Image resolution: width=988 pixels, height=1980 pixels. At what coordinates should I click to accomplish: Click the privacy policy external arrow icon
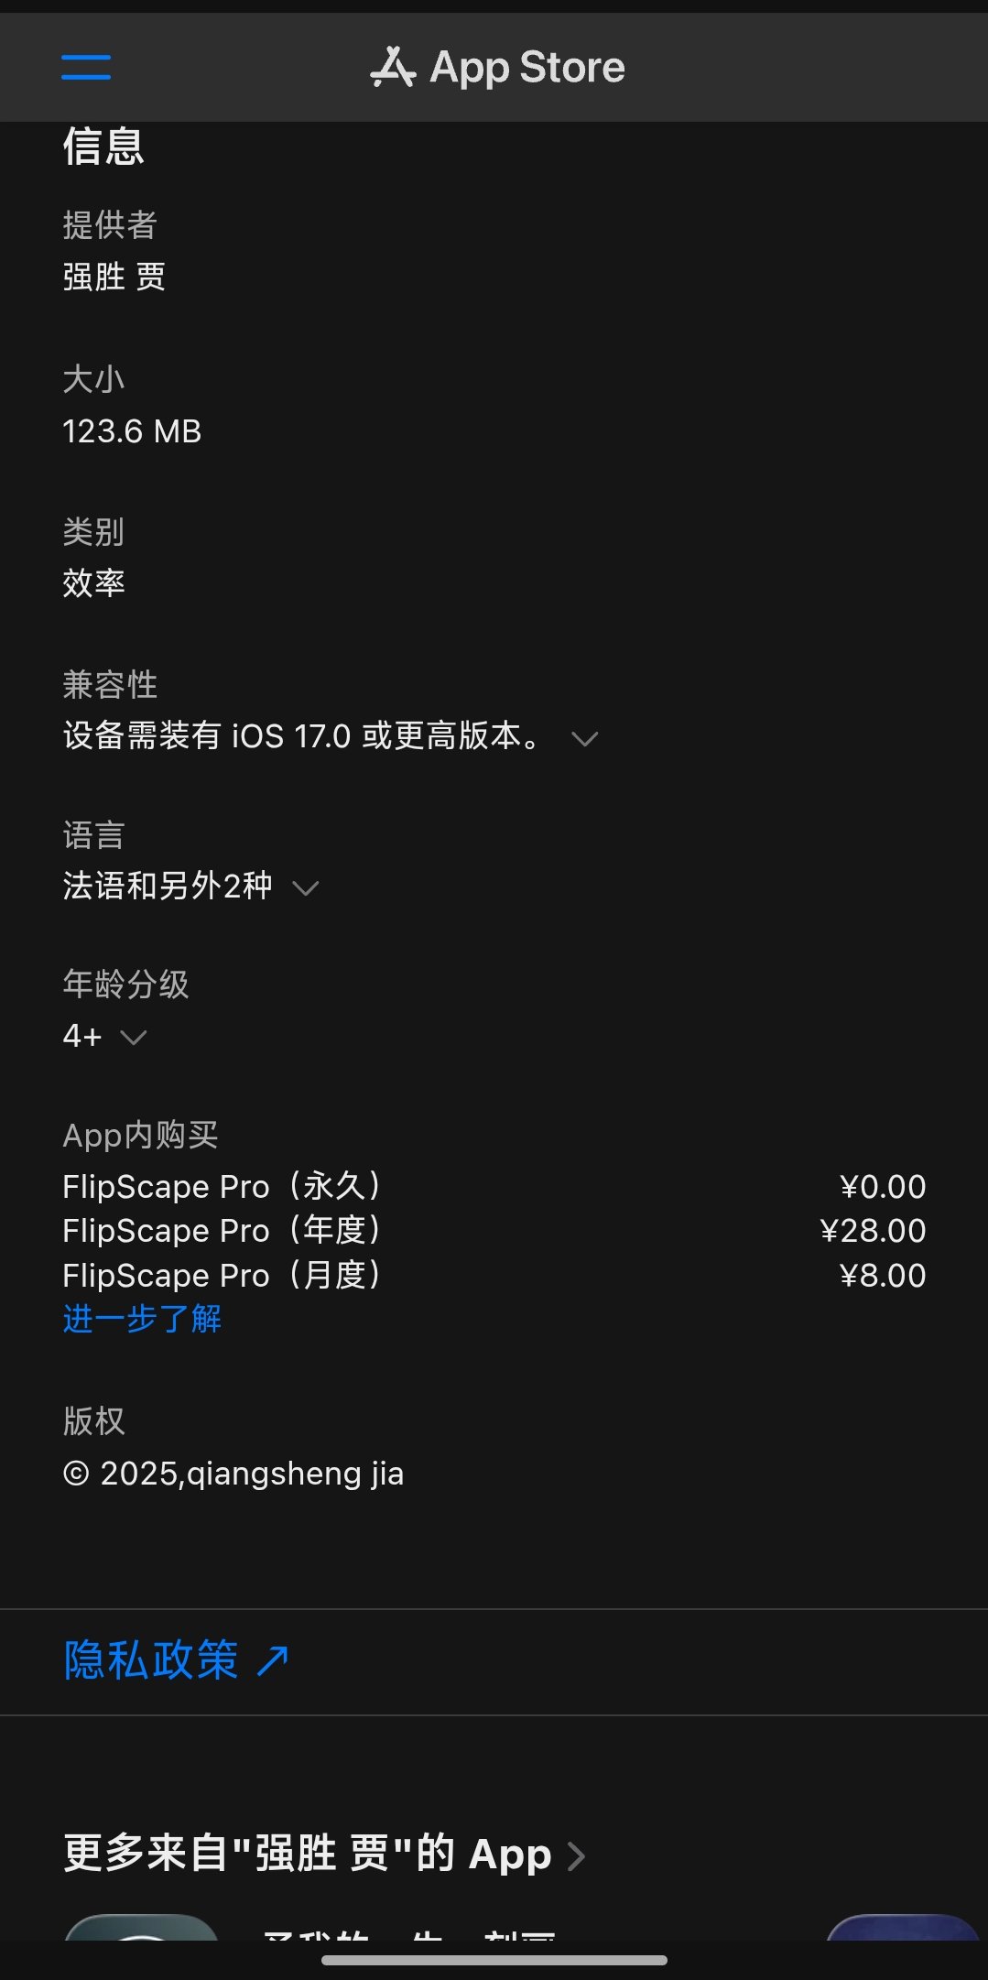(273, 1660)
